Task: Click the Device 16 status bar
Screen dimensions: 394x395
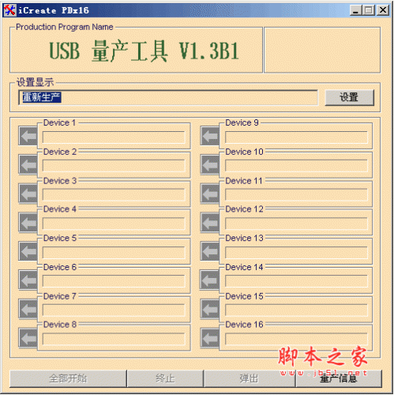Action: coord(296,339)
